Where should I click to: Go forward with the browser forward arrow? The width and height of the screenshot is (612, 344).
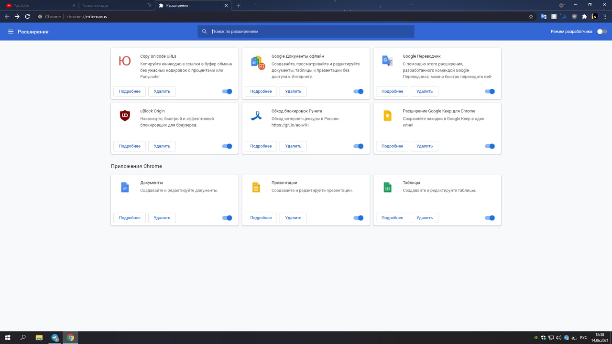pyautogui.click(x=17, y=16)
